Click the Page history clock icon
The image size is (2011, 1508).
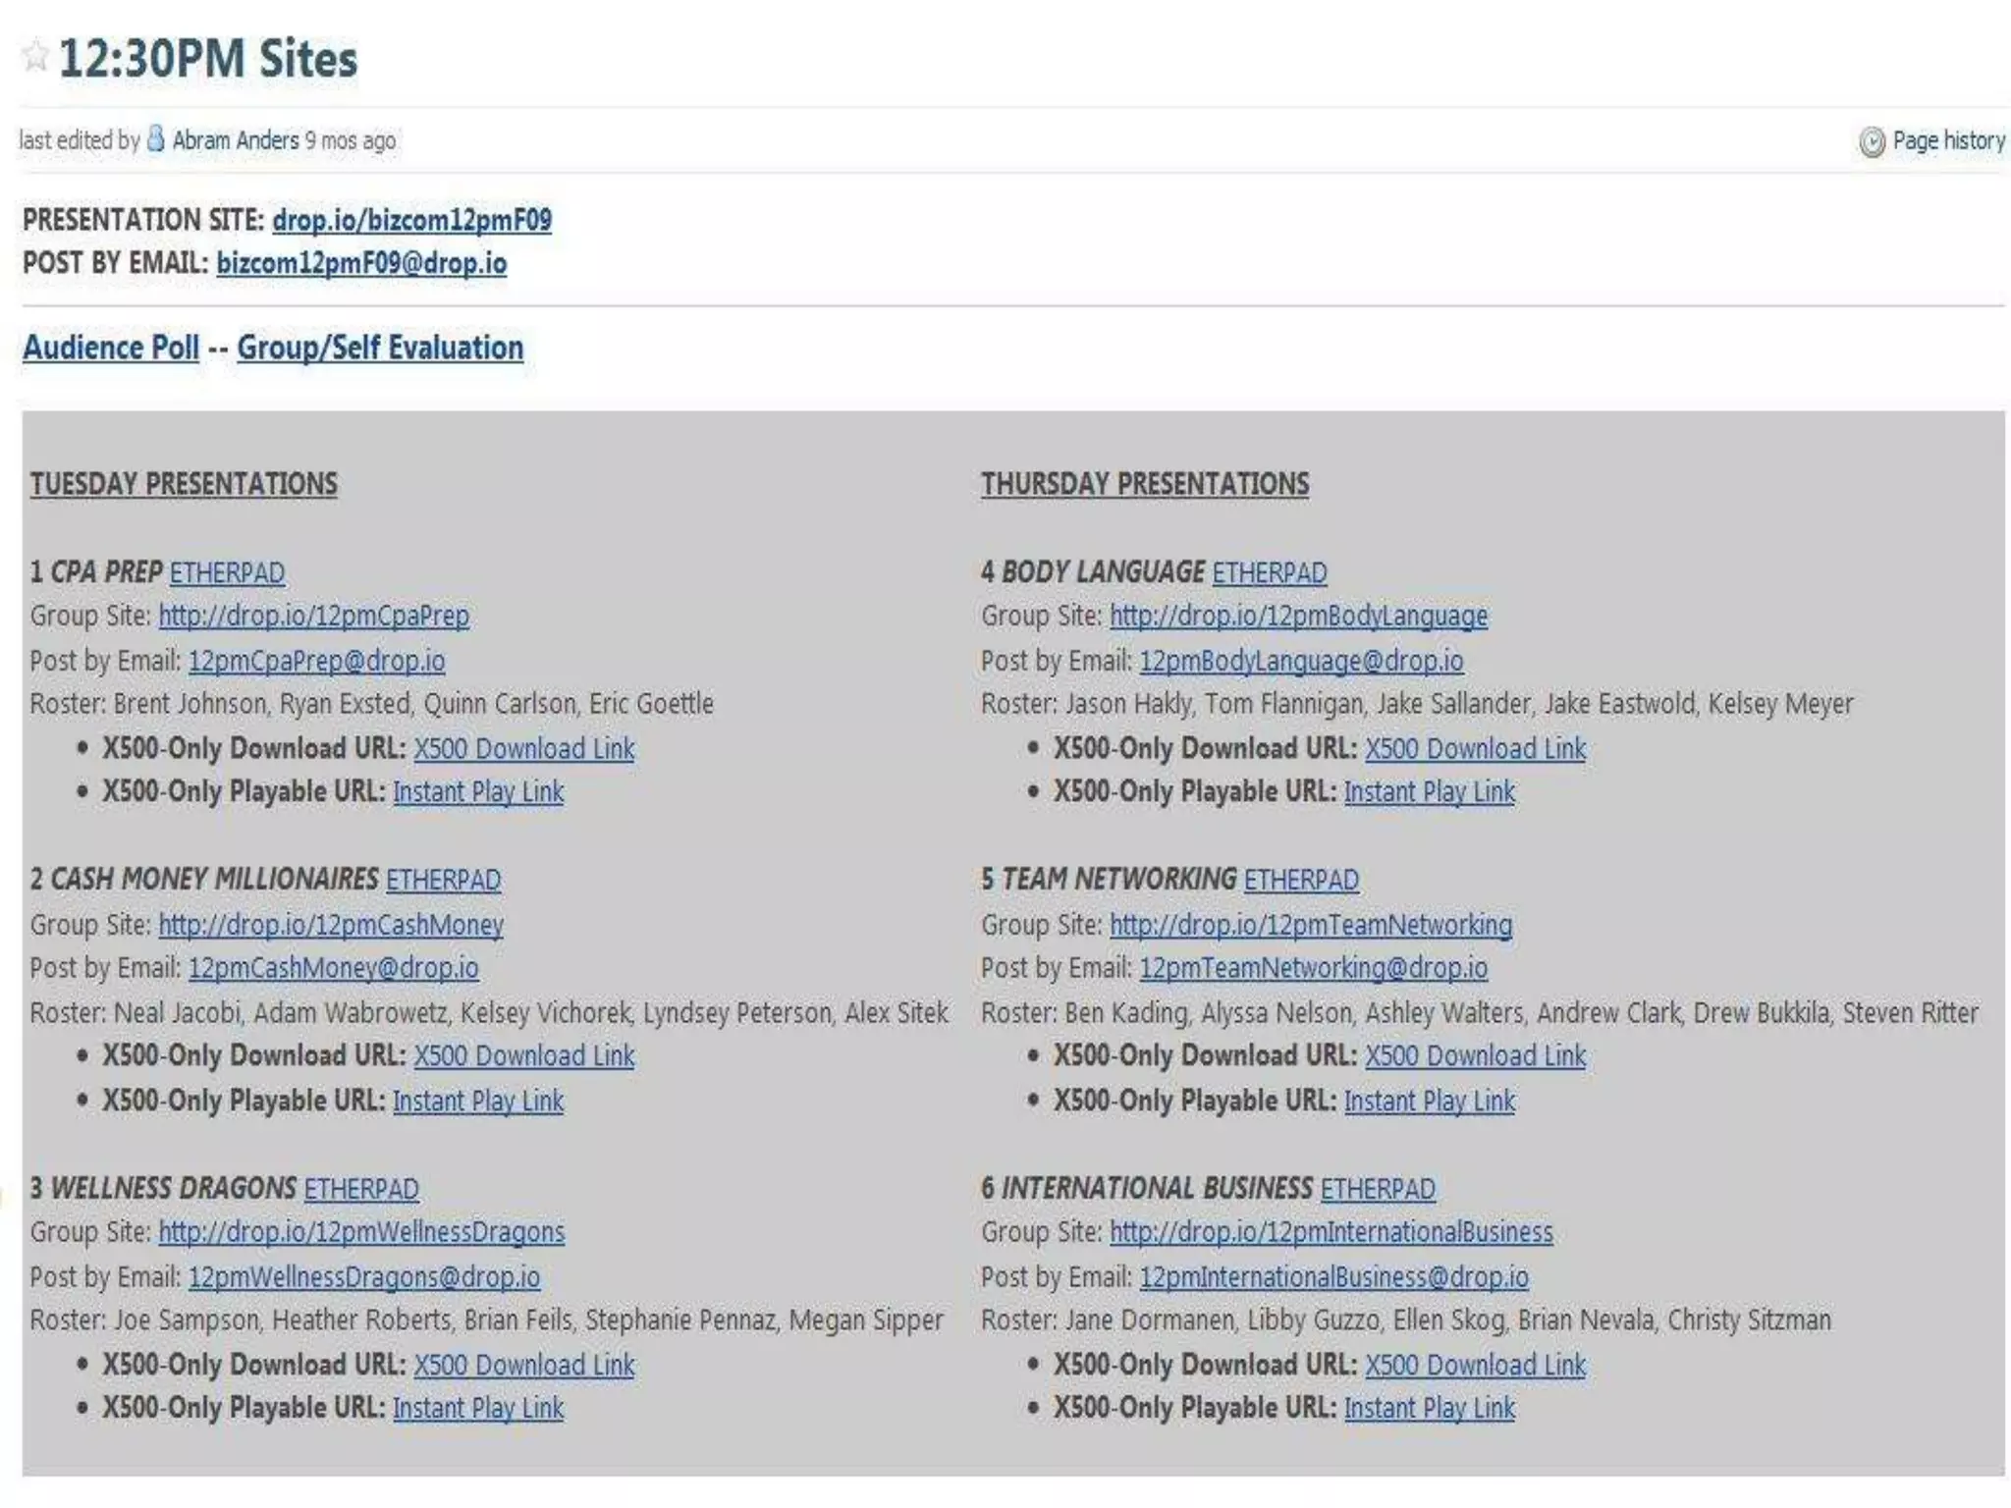click(1872, 142)
